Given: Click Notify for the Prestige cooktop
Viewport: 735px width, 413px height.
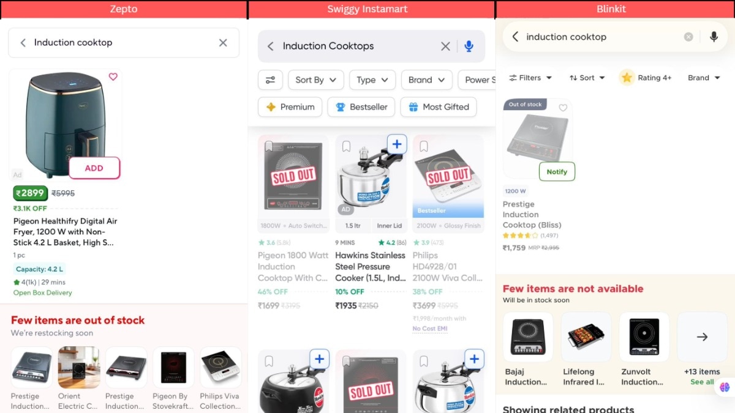Looking at the screenshot, I should (557, 172).
